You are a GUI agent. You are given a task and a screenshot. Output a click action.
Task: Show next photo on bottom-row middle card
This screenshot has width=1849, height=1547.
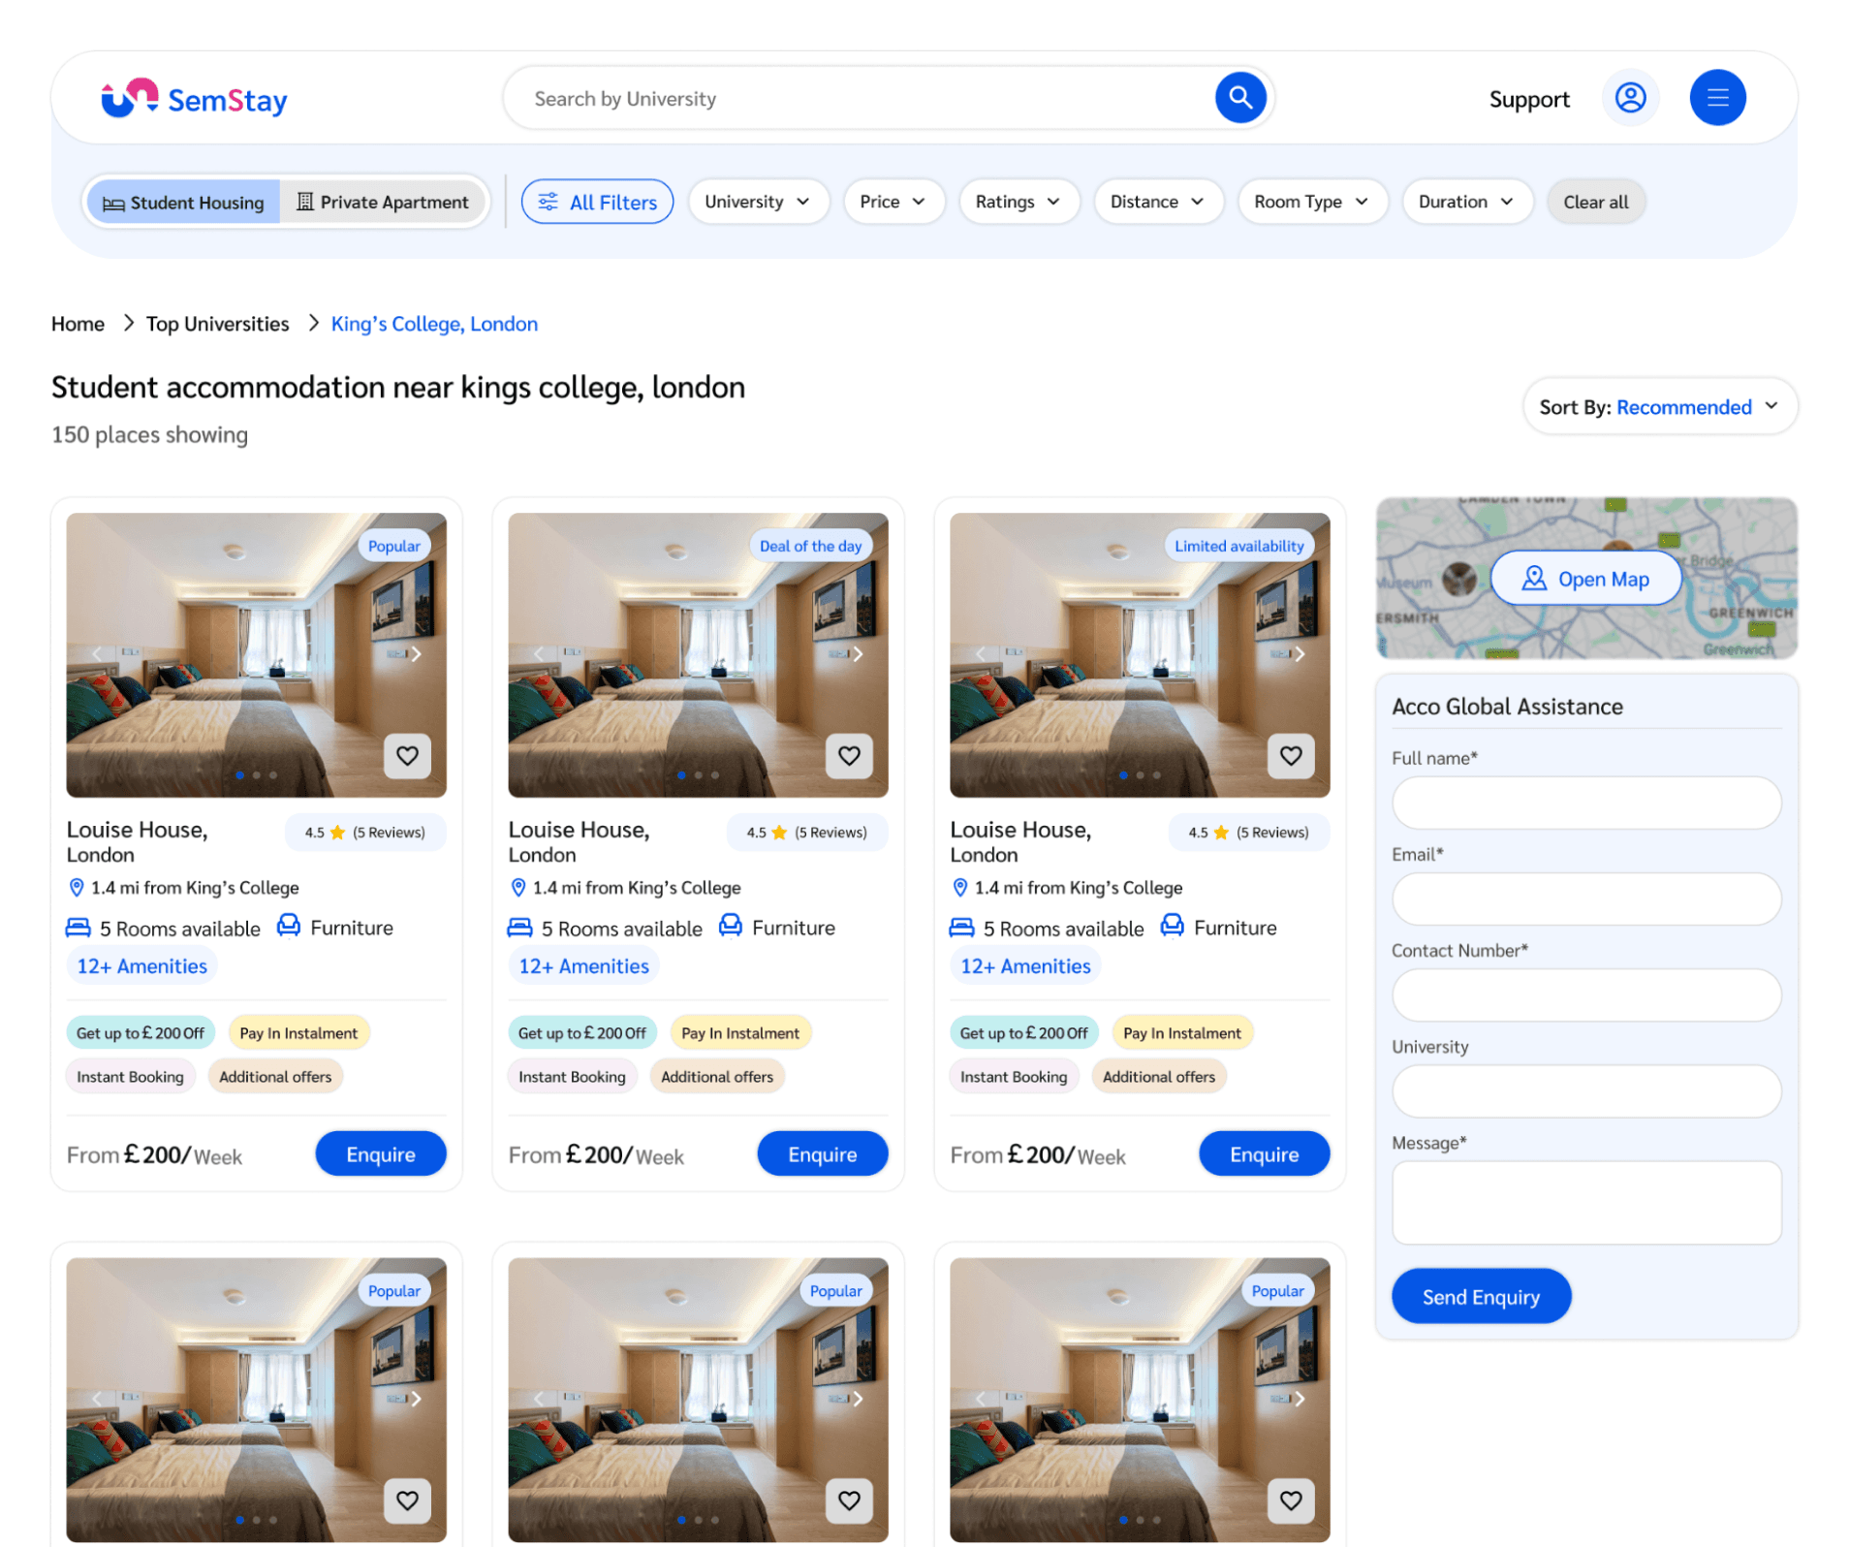point(858,1399)
